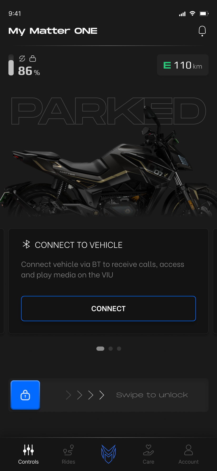The width and height of the screenshot is (217, 471).
Task: Open notifications via the bell icon
Action: [x=202, y=31]
